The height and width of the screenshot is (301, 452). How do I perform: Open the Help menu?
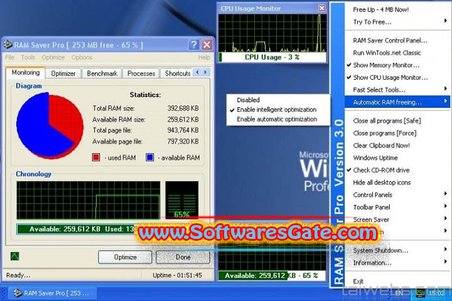204,57
